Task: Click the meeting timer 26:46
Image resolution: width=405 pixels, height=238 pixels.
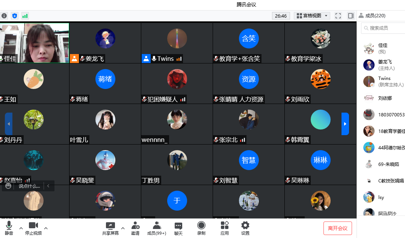Action: coord(281,16)
